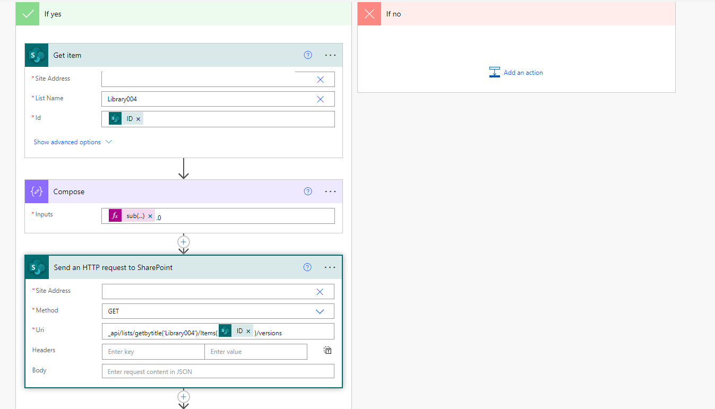Open help for the Compose action
This screenshot has height=409, width=715.
308,192
